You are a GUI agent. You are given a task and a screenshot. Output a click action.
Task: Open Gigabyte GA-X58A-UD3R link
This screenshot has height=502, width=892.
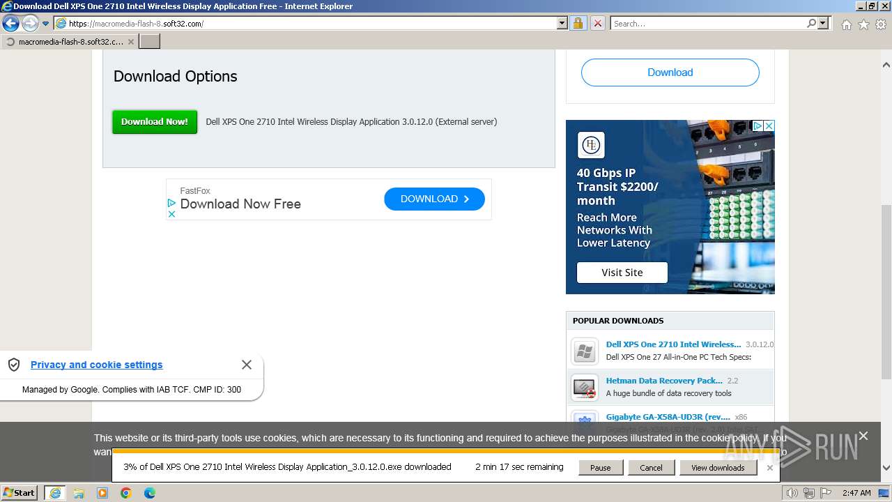tap(668, 417)
